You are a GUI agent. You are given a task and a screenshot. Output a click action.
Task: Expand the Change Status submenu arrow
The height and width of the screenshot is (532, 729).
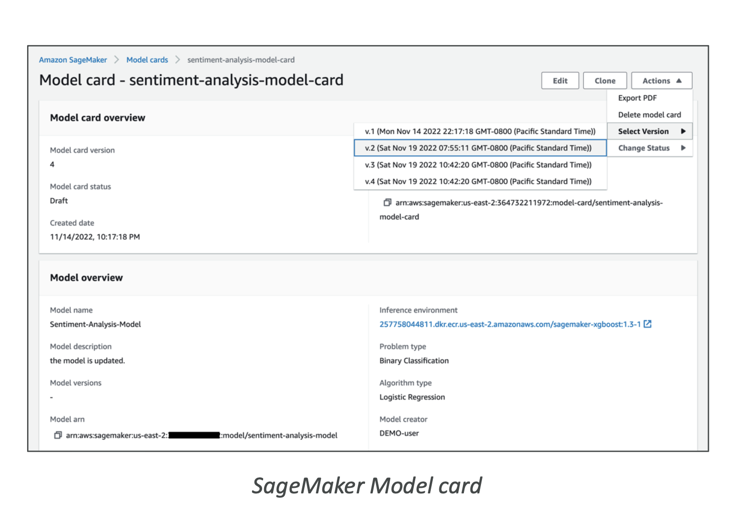pos(683,148)
